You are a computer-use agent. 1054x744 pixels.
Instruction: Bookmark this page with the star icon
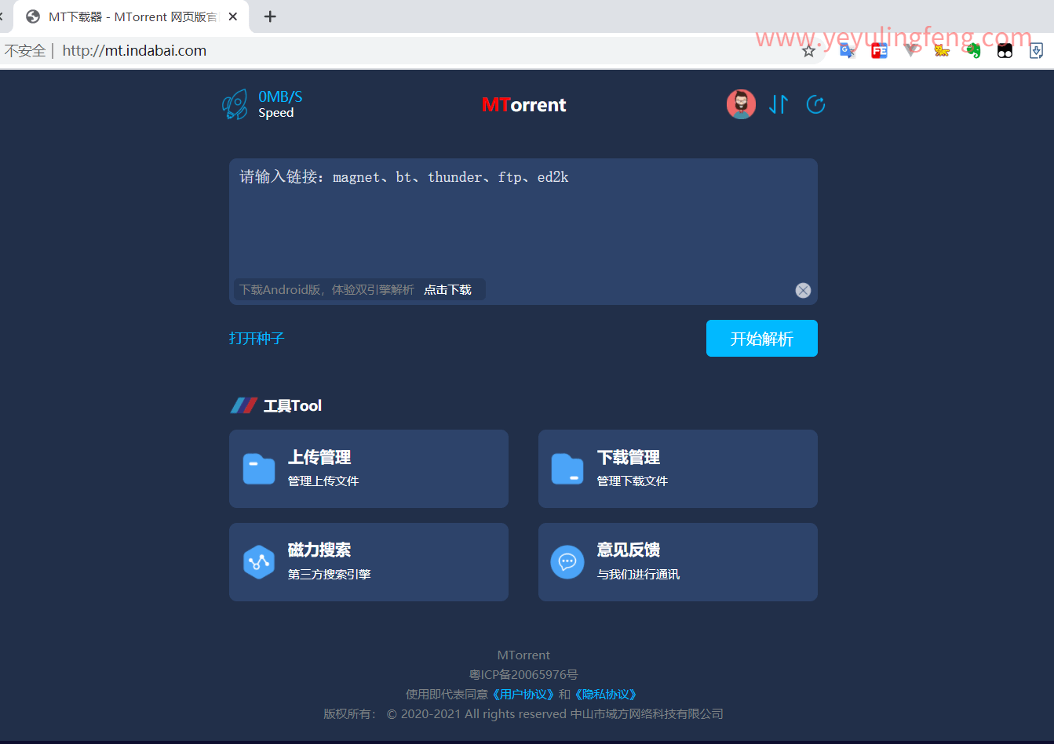[x=808, y=51]
